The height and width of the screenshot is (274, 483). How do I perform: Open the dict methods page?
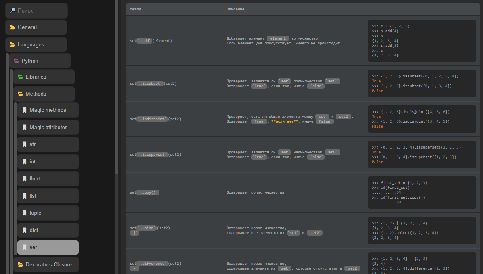click(x=48, y=230)
